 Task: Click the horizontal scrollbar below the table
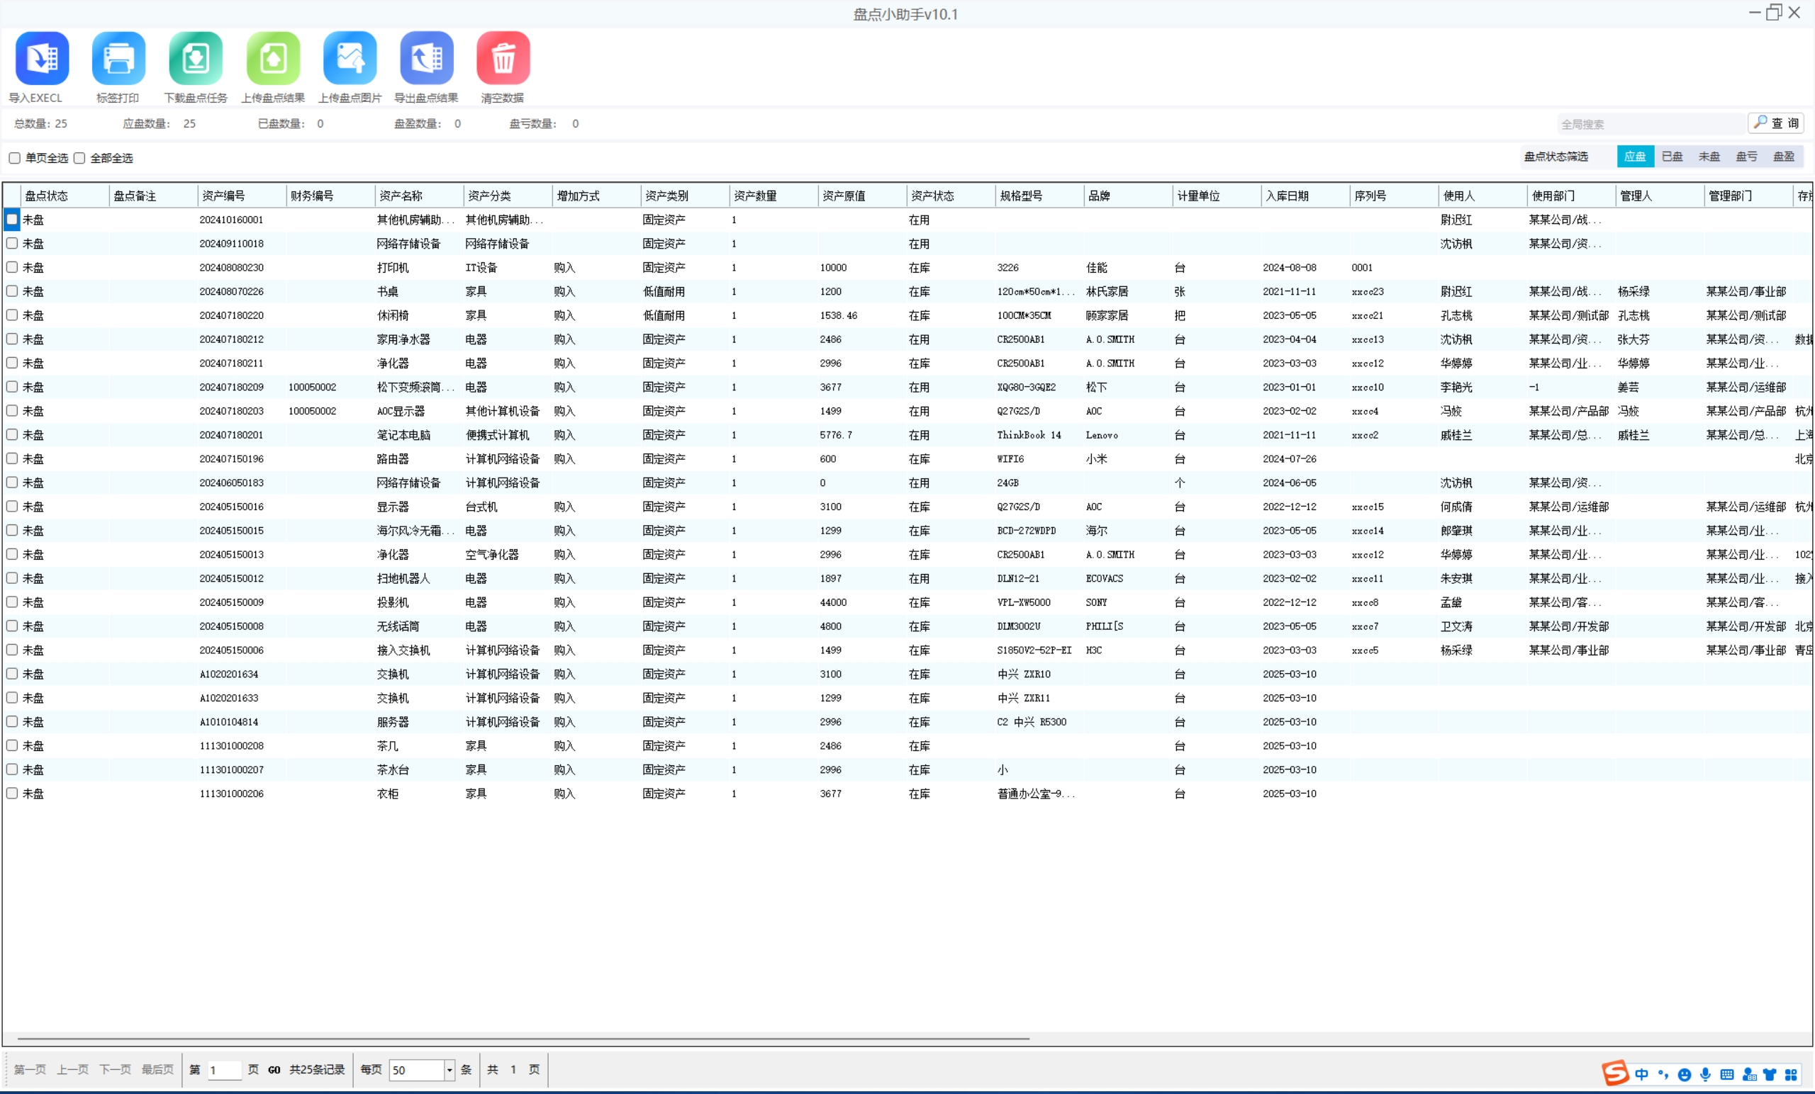point(523,1038)
